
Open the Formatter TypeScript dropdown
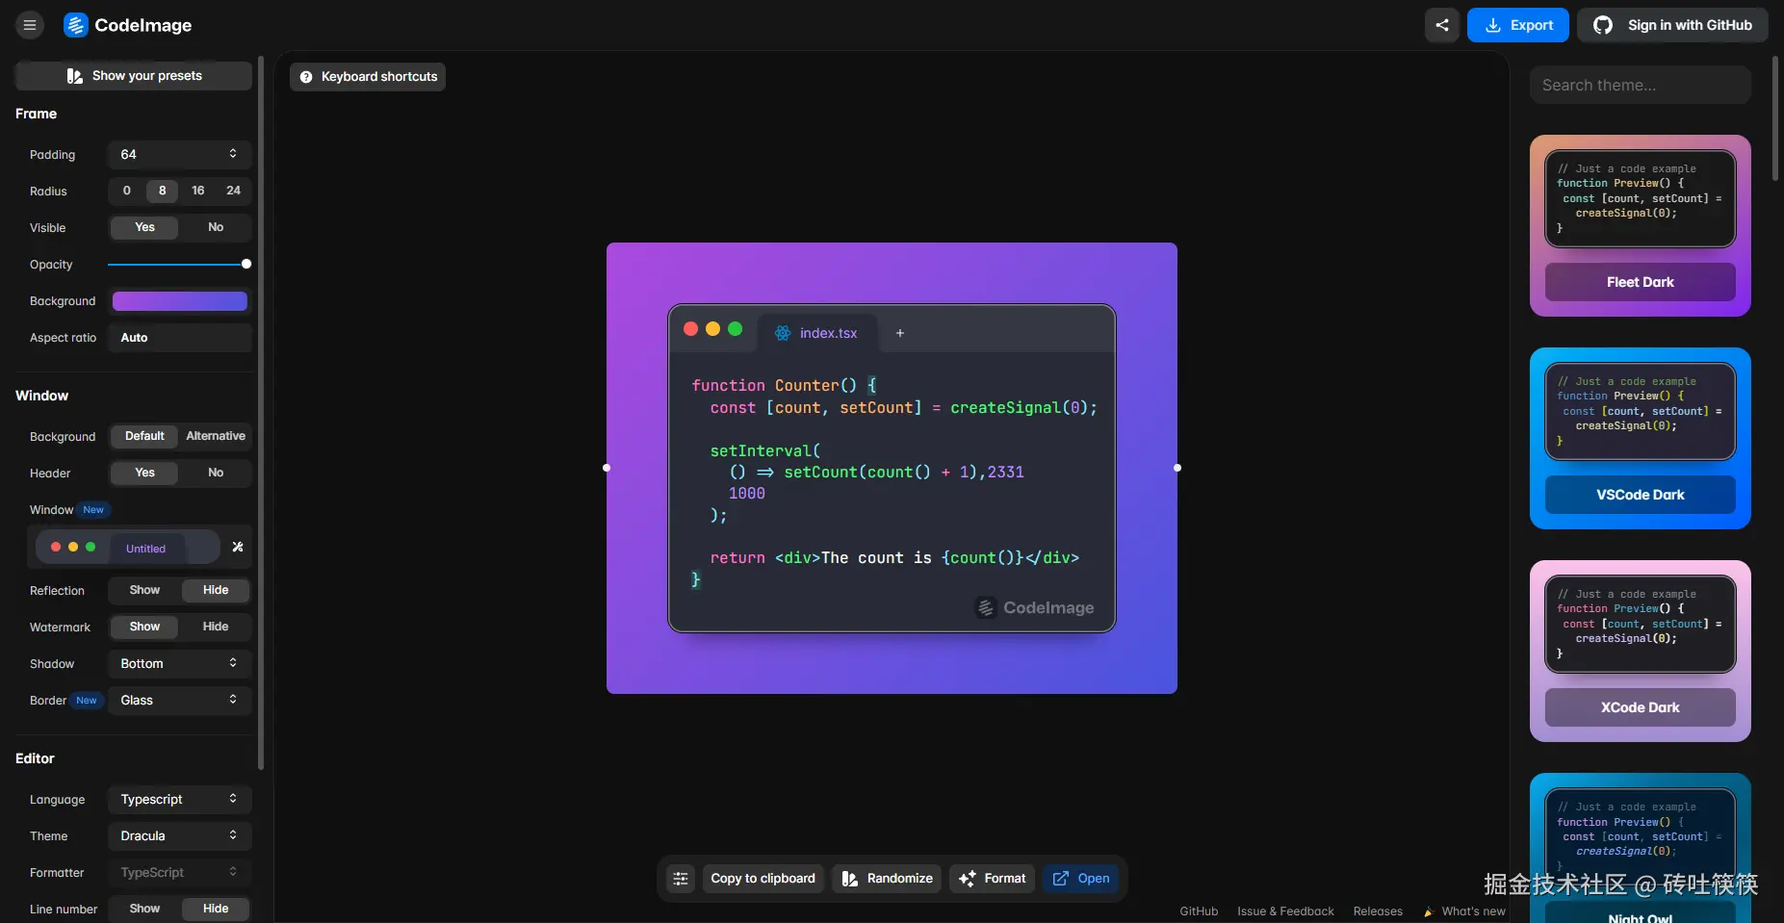[x=179, y=873]
